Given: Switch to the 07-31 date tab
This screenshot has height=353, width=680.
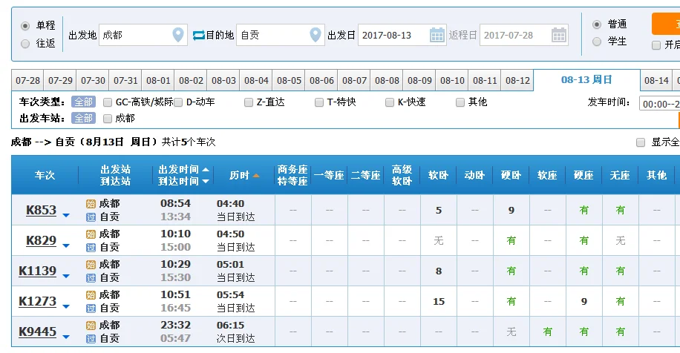Looking at the screenshot, I should point(125,81).
